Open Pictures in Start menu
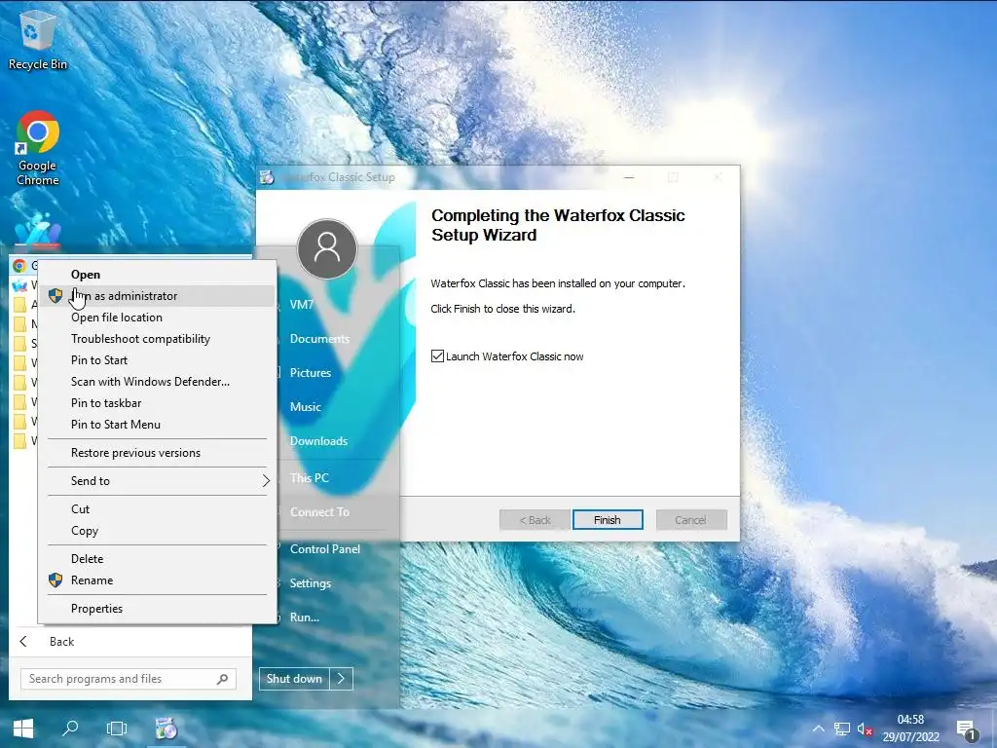Screen dimensions: 997x748 pyautogui.click(x=311, y=373)
